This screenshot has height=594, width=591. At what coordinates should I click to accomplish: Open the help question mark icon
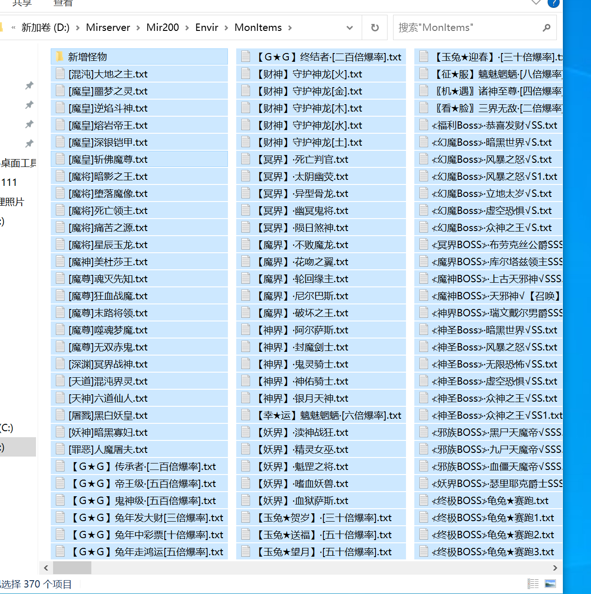tap(554, 3)
